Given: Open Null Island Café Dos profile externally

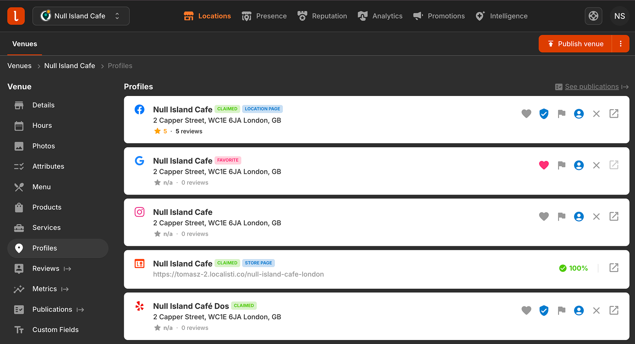Looking at the screenshot, I should pos(614,310).
